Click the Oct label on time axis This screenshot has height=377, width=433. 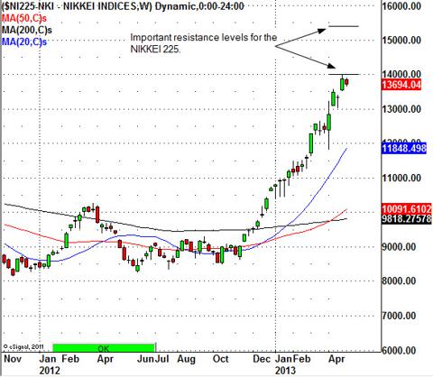[x=220, y=359]
